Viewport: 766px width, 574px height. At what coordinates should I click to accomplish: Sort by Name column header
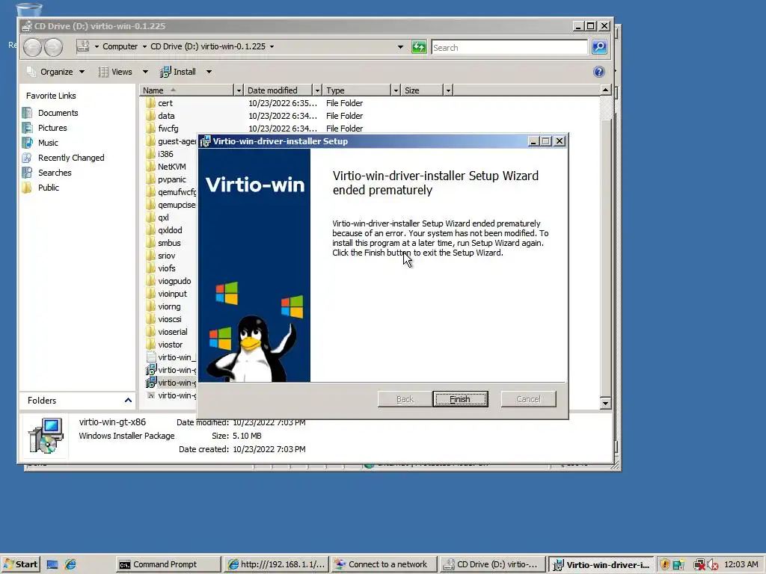click(x=186, y=90)
